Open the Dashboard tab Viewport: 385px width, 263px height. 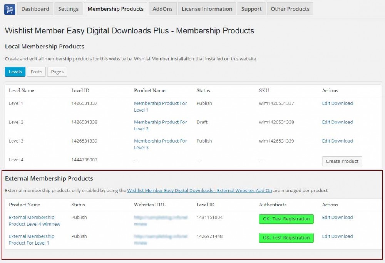[x=35, y=9]
